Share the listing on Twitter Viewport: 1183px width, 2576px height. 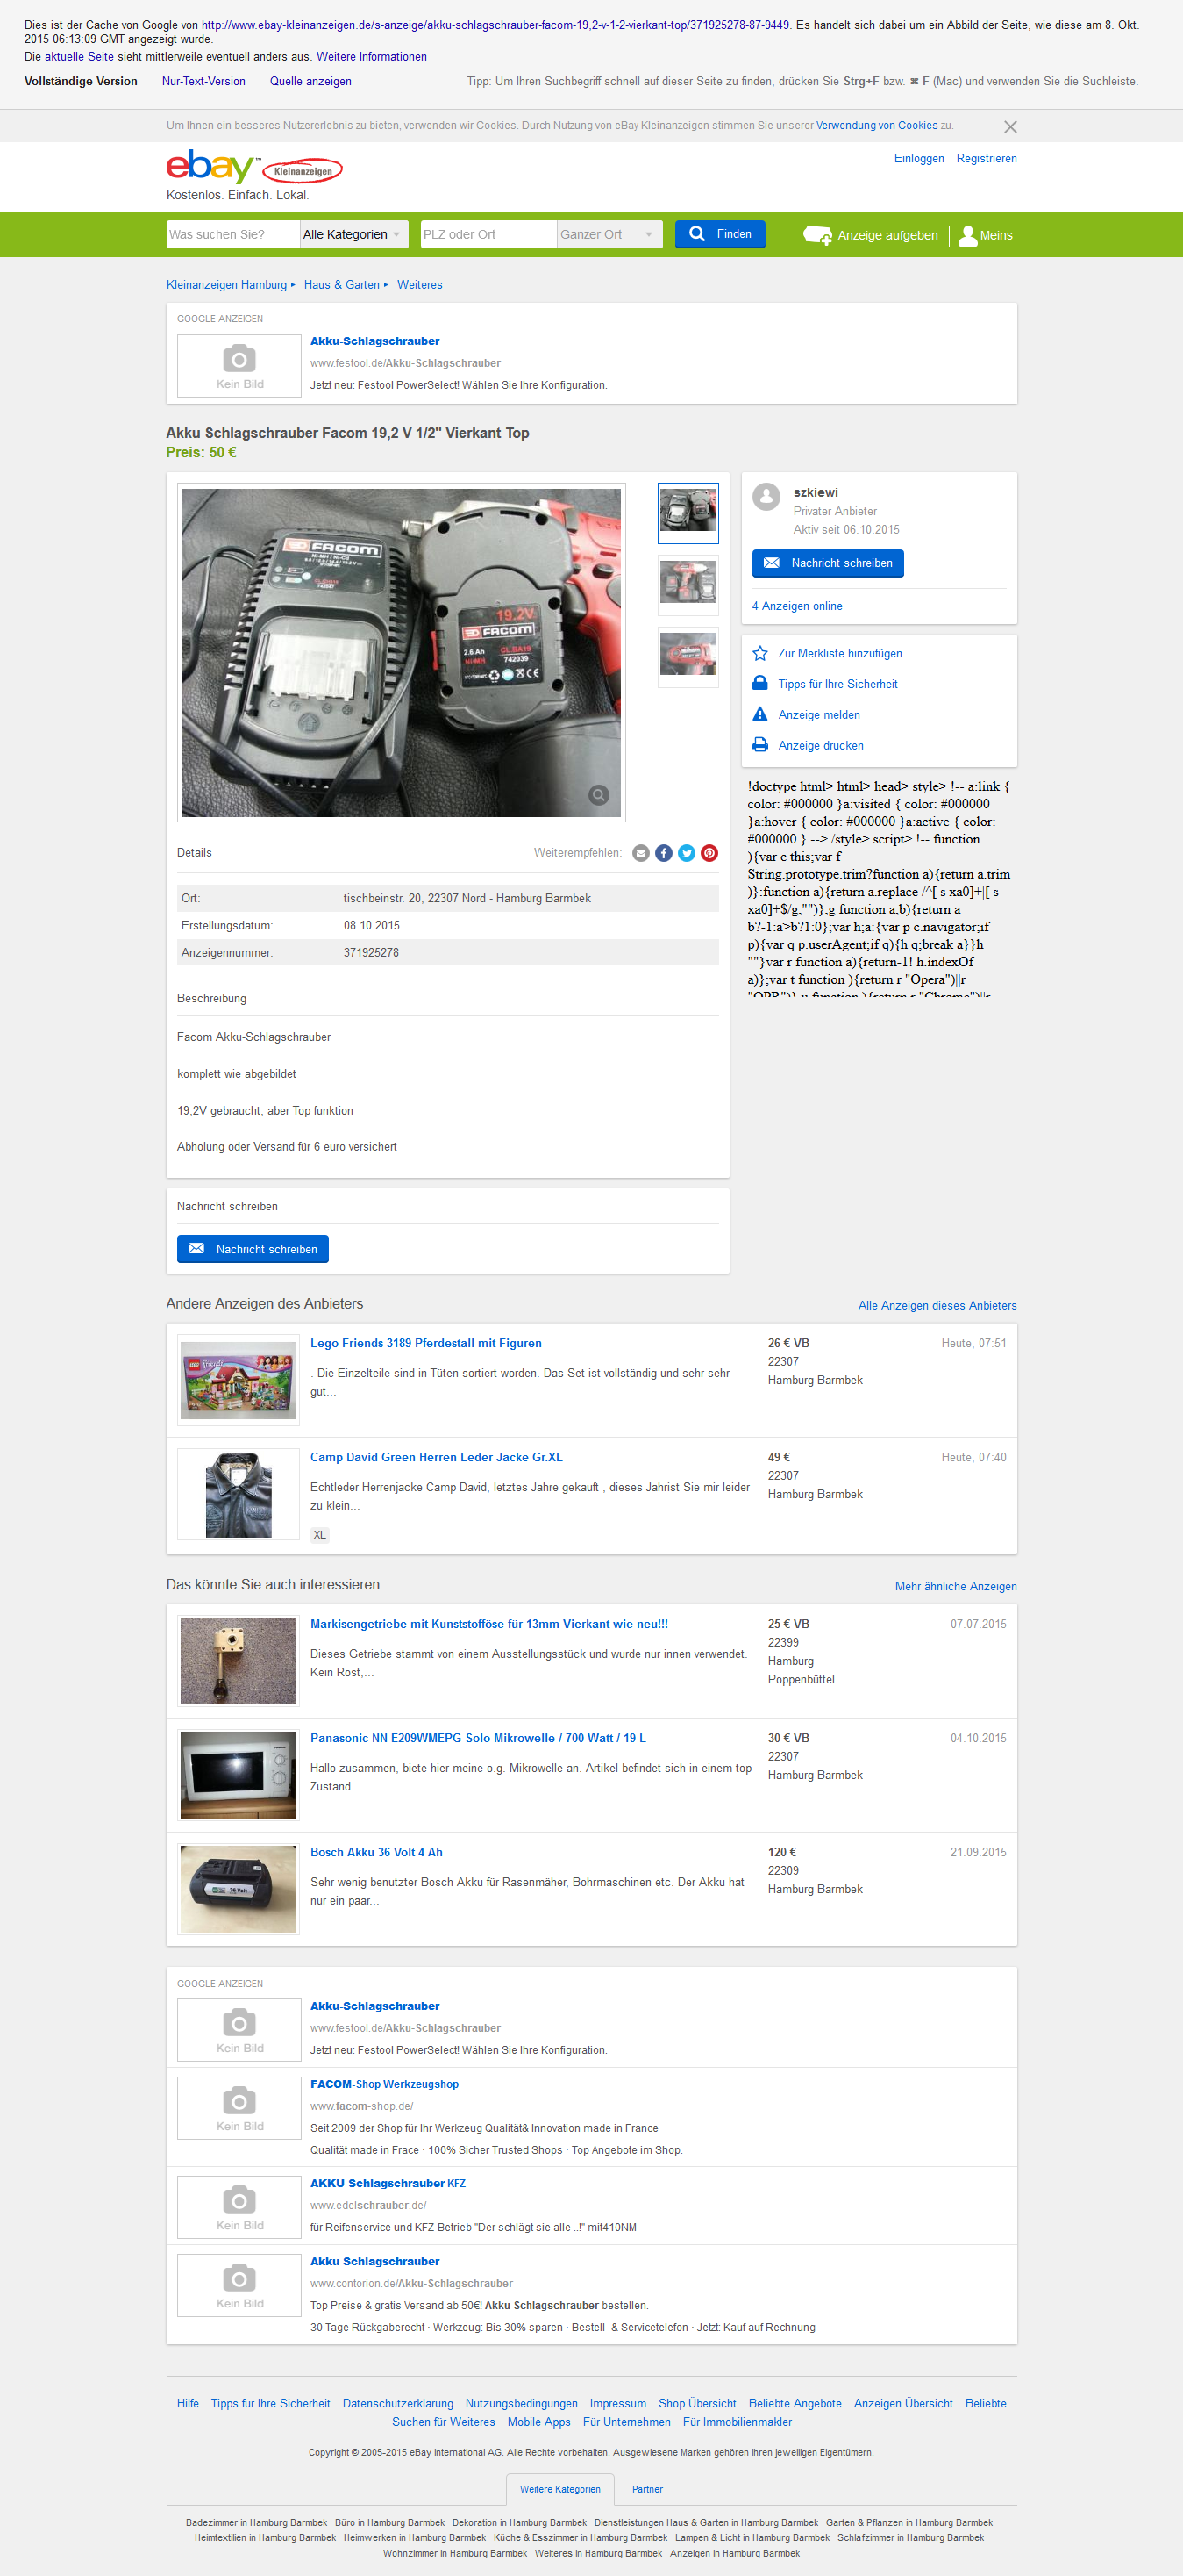[x=687, y=853]
